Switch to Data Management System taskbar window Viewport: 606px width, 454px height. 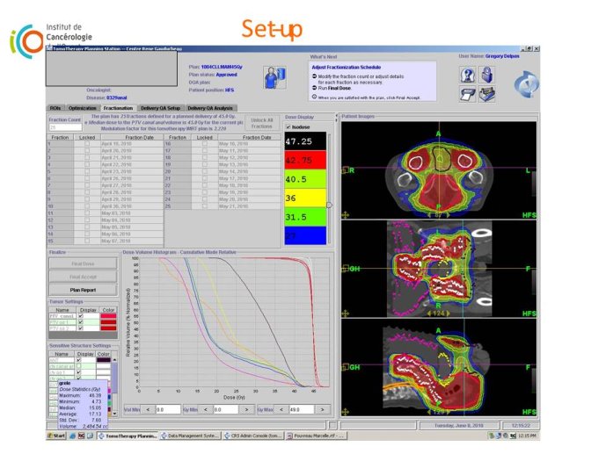[x=189, y=436]
